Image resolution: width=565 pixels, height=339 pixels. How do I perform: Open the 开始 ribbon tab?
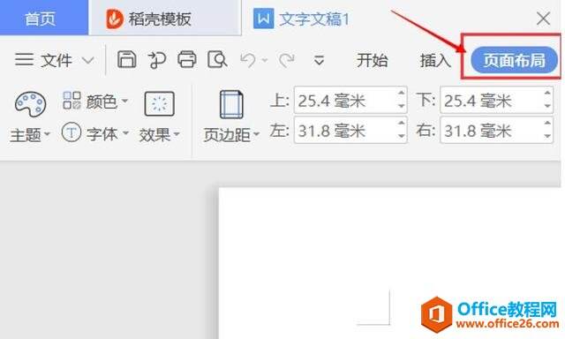click(x=373, y=60)
